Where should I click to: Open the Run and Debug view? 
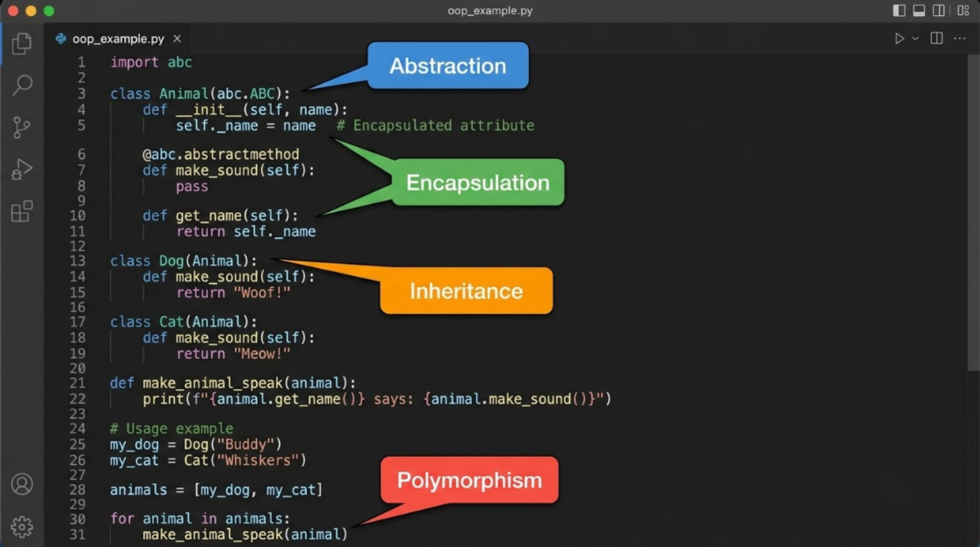(21, 169)
